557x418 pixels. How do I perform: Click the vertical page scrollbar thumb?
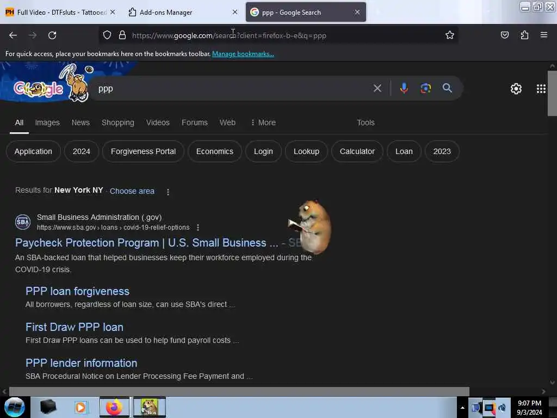click(552, 93)
